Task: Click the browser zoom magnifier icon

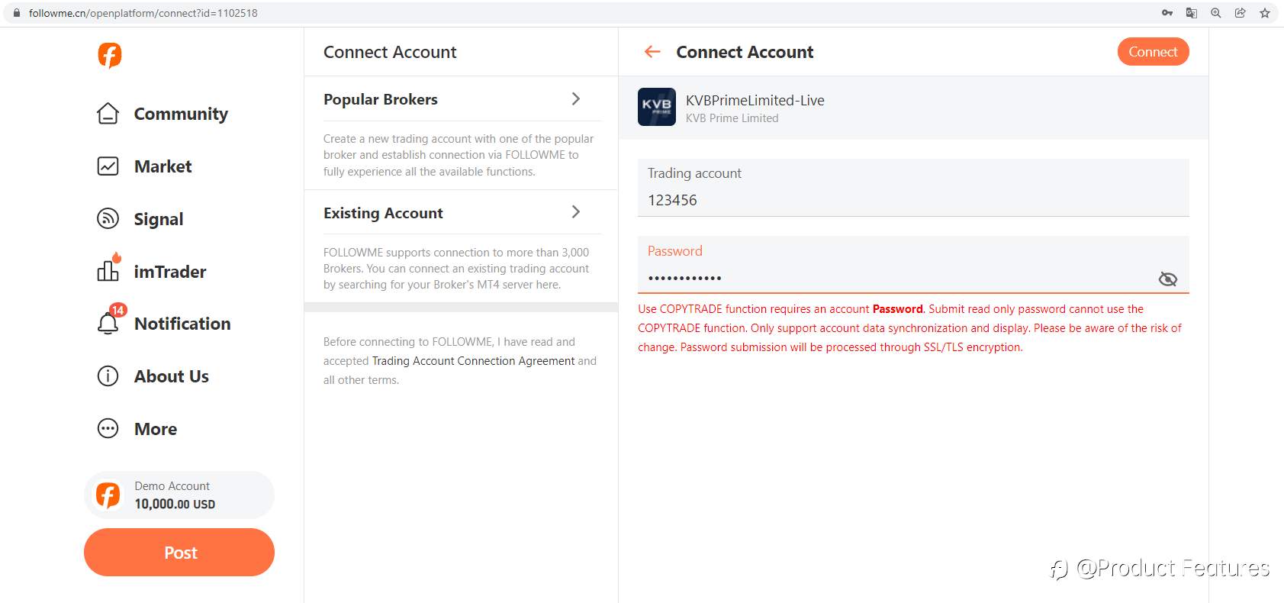Action: [1216, 13]
